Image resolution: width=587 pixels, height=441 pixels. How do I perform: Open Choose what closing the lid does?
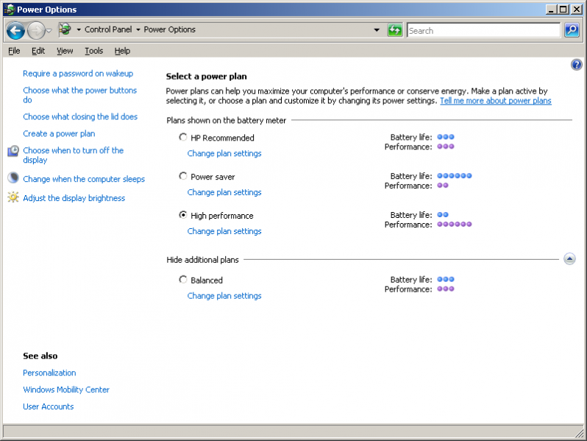pos(80,116)
